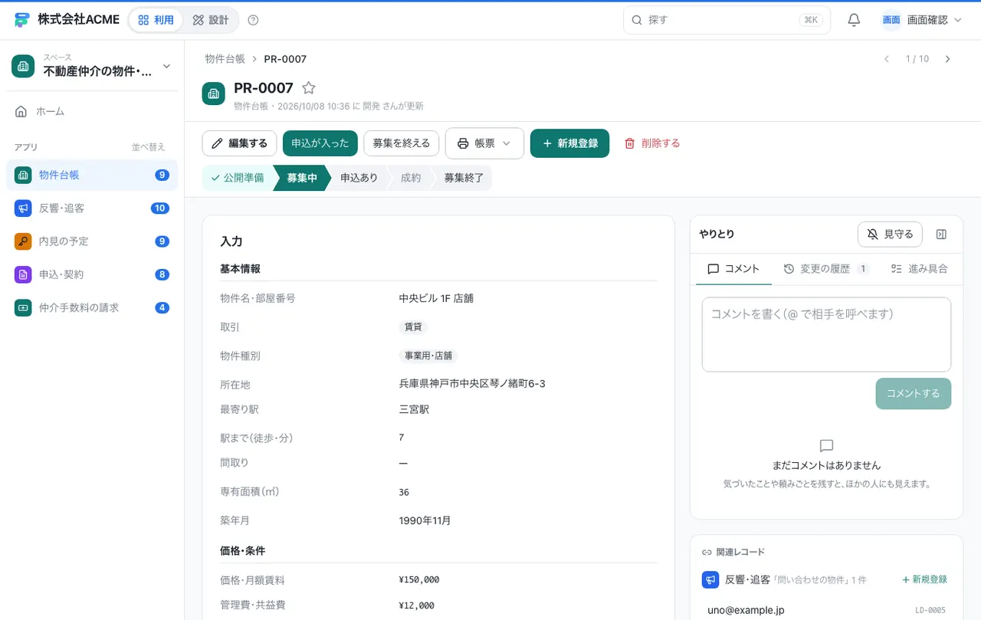Image resolution: width=981 pixels, height=620 pixels.
Task: Select the コメント tab
Action: point(733,269)
